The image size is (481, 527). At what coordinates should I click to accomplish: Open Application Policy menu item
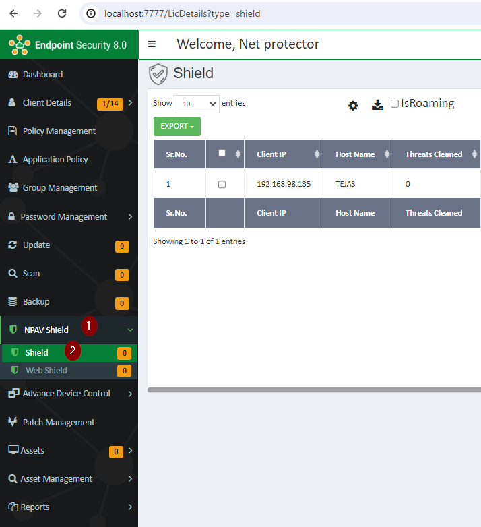69,159
